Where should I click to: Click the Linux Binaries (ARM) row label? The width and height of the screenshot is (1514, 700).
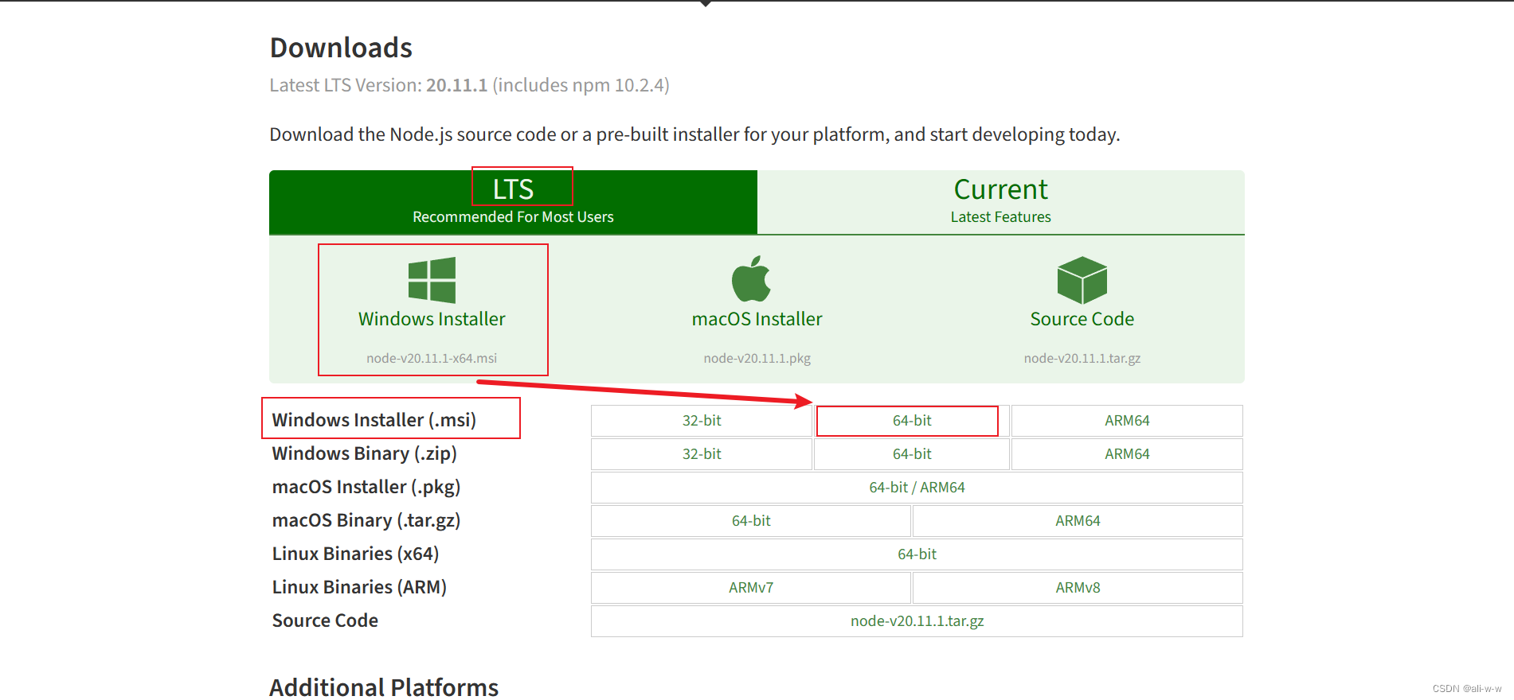click(x=359, y=587)
